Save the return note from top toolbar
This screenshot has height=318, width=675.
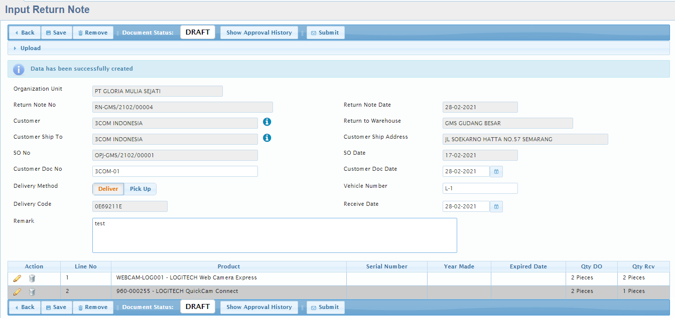click(56, 33)
